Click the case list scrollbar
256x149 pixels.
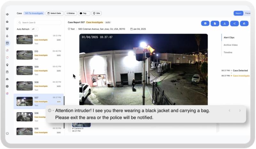[64, 112]
